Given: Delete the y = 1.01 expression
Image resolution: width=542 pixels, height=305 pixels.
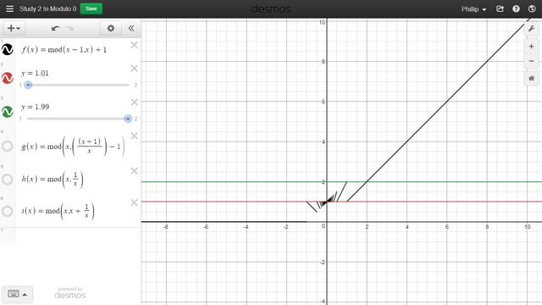Looking at the screenshot, I should click(134, 69).
